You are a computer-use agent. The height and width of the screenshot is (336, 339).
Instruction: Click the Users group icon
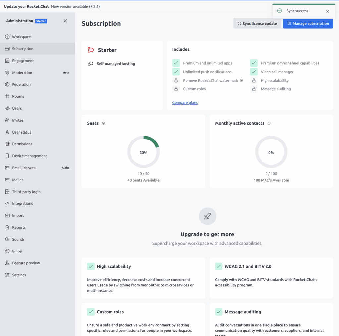coord(7,108)
